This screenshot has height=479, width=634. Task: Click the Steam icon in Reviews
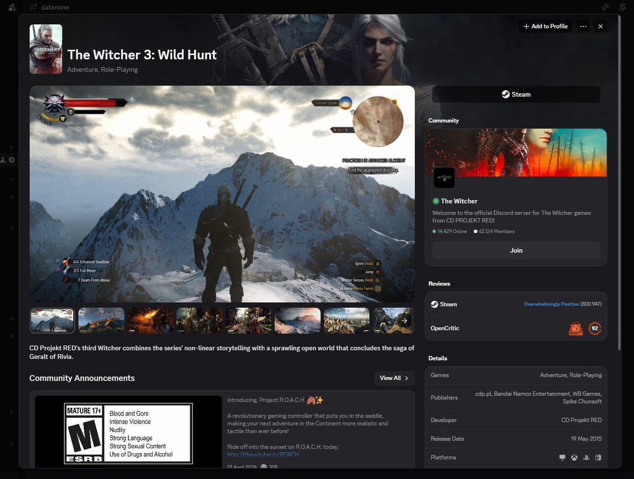(x=434, y=304)
